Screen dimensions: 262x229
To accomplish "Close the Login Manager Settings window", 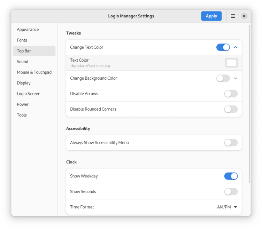I will point(244,16).
